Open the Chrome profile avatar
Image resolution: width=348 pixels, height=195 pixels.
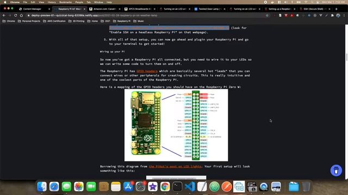click(x=338, y=16)
